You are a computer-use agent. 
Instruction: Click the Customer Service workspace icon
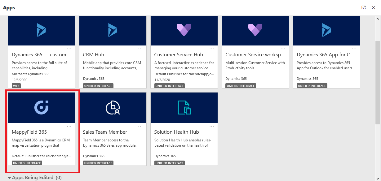255,31
